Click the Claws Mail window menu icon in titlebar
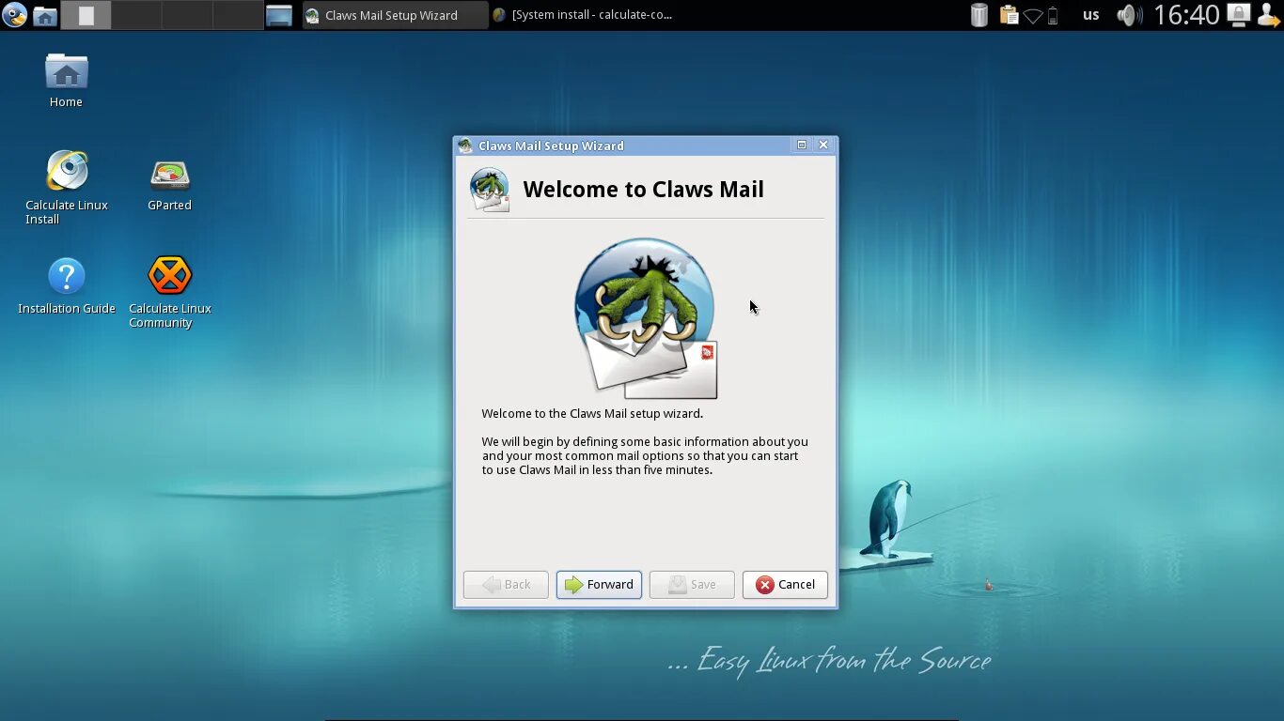Viewport: 1284px width, 721px height. (465, 146)
